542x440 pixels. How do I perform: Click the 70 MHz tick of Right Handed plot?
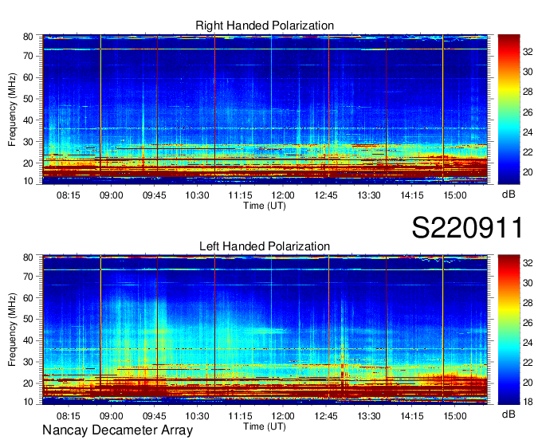[x=28, y=56]
